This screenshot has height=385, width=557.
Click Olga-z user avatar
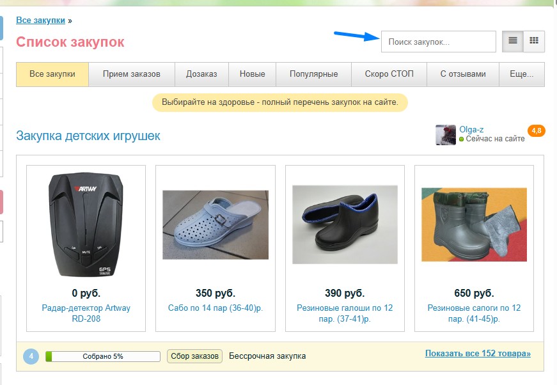coord(446,135)
